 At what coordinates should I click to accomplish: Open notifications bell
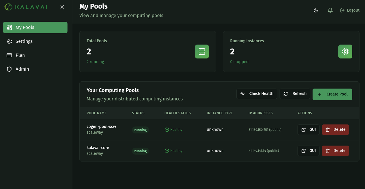tap(330, 10)
